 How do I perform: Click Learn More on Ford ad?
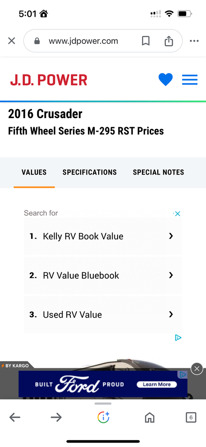click(x=156, y=384)
